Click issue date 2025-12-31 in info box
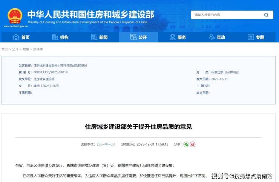This screenshot has height=182, width=279. [219, 79]
